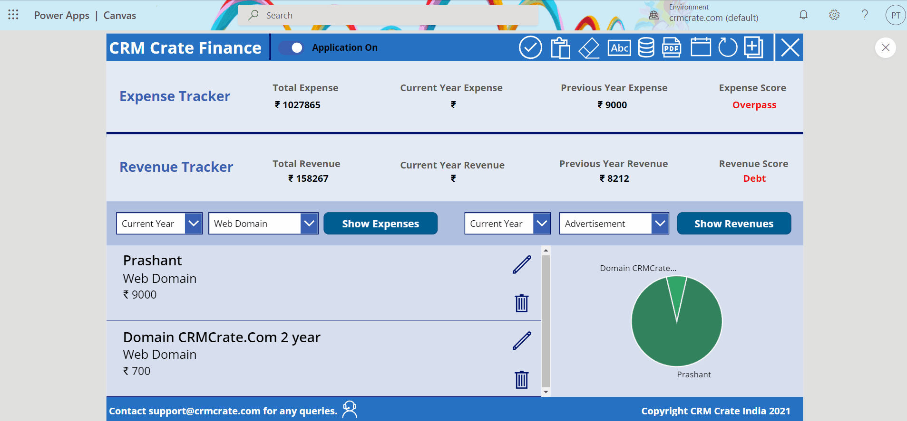Export using the PDF icon

671,47
